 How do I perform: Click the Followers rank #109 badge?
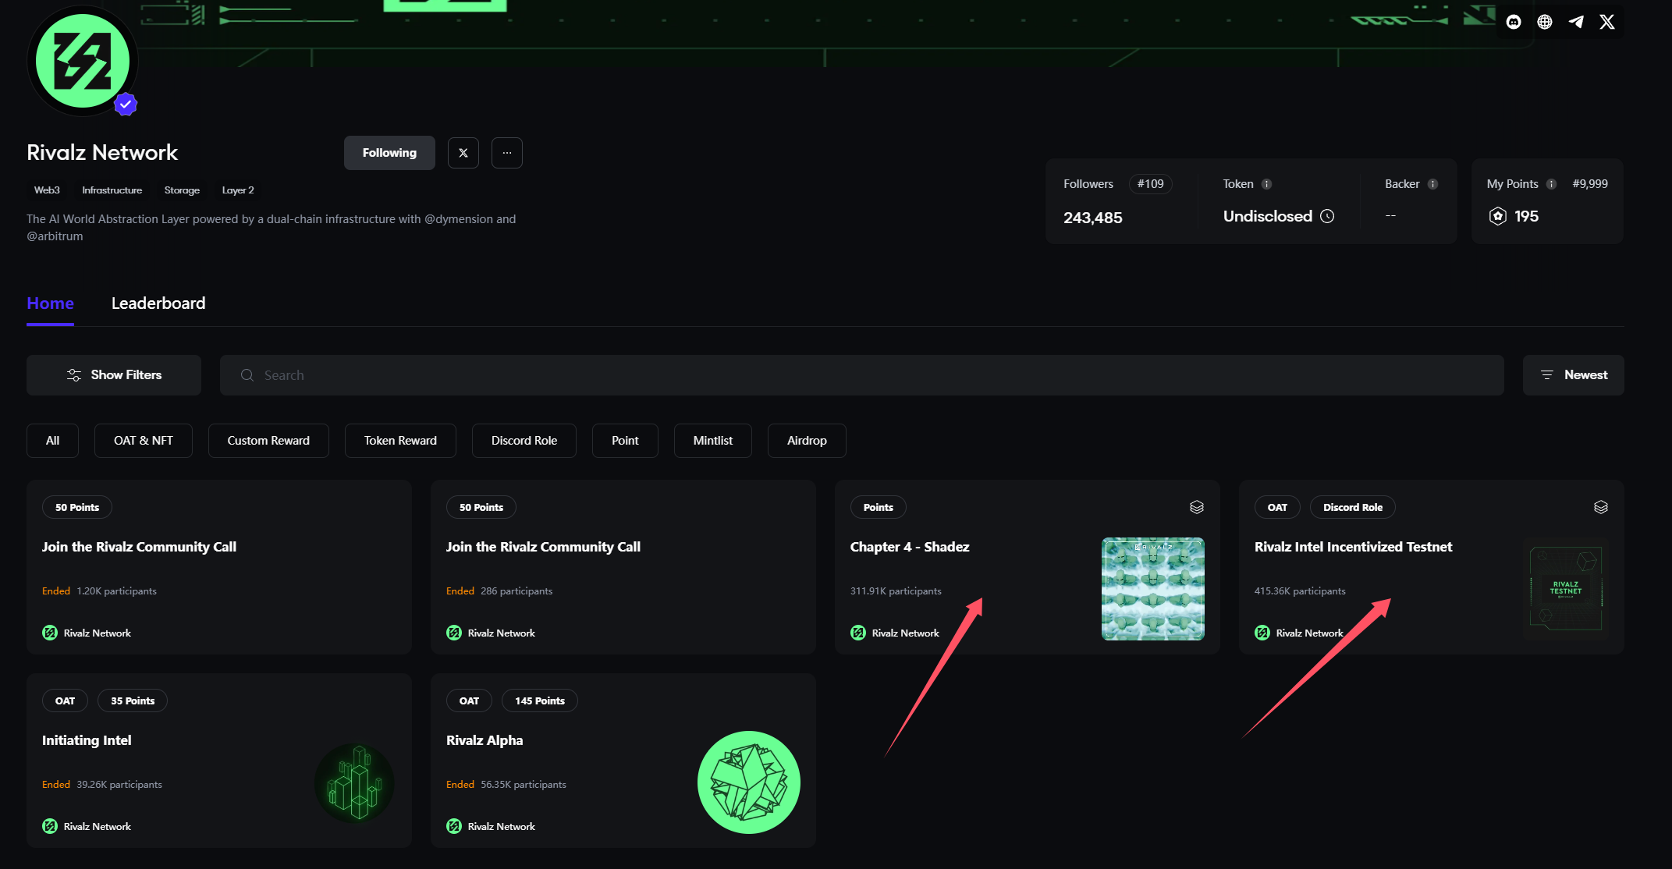point(1150,184)
